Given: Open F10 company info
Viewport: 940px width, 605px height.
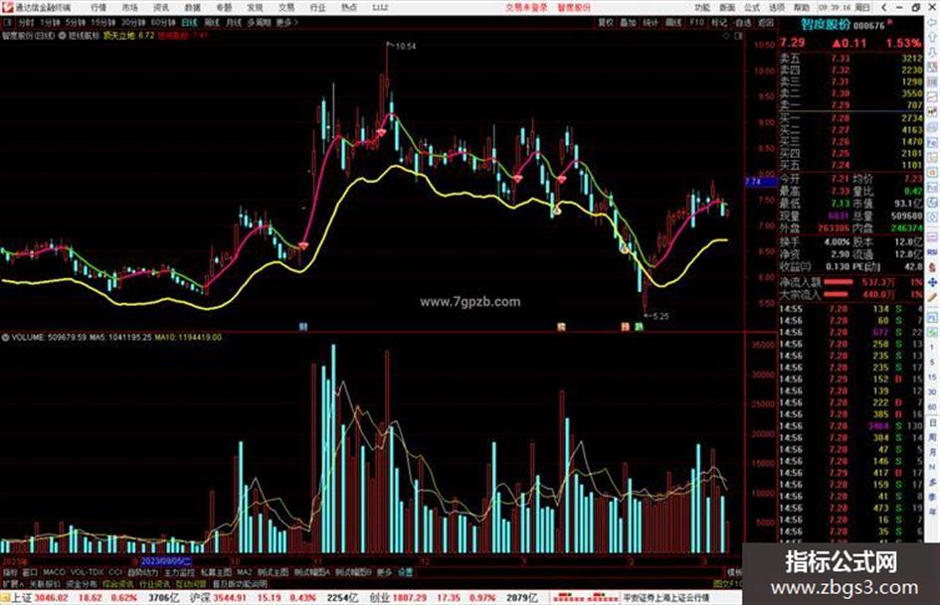Looking at the screenshot, I should pos(696,22).
